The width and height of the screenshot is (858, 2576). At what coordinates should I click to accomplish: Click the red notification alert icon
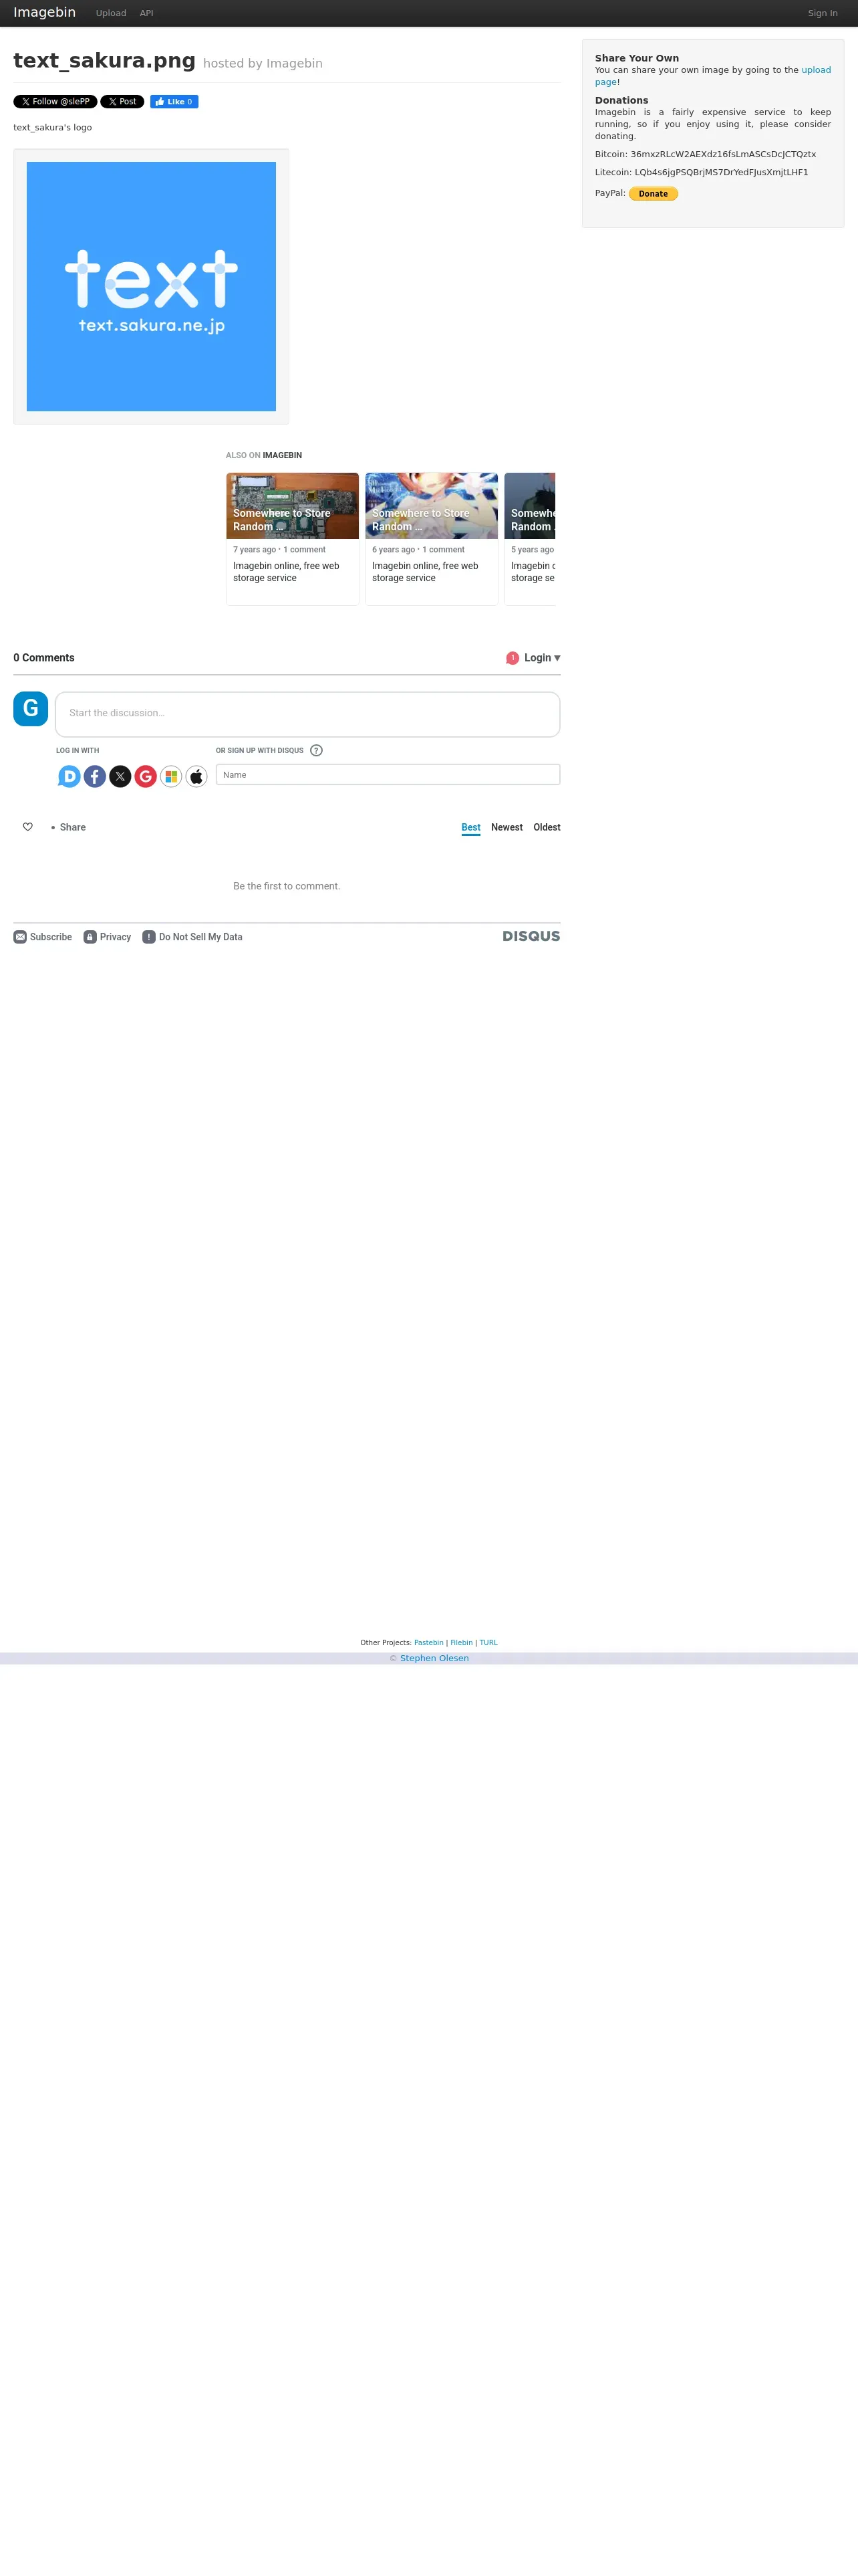pyautogui.click(x=513, y=658)
